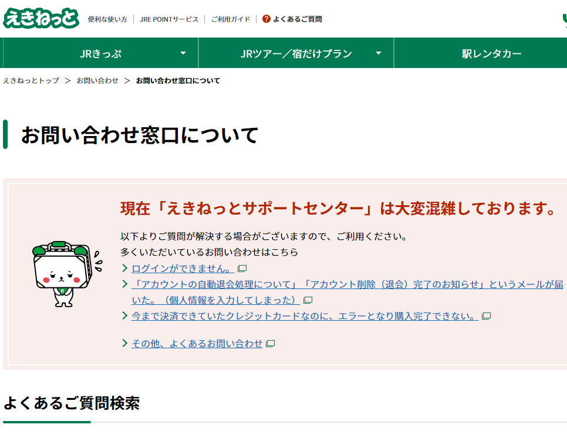Click external-window icon after 購入完了できない link
This screenshot has height=438, width=567.
[x=487, y=316]
